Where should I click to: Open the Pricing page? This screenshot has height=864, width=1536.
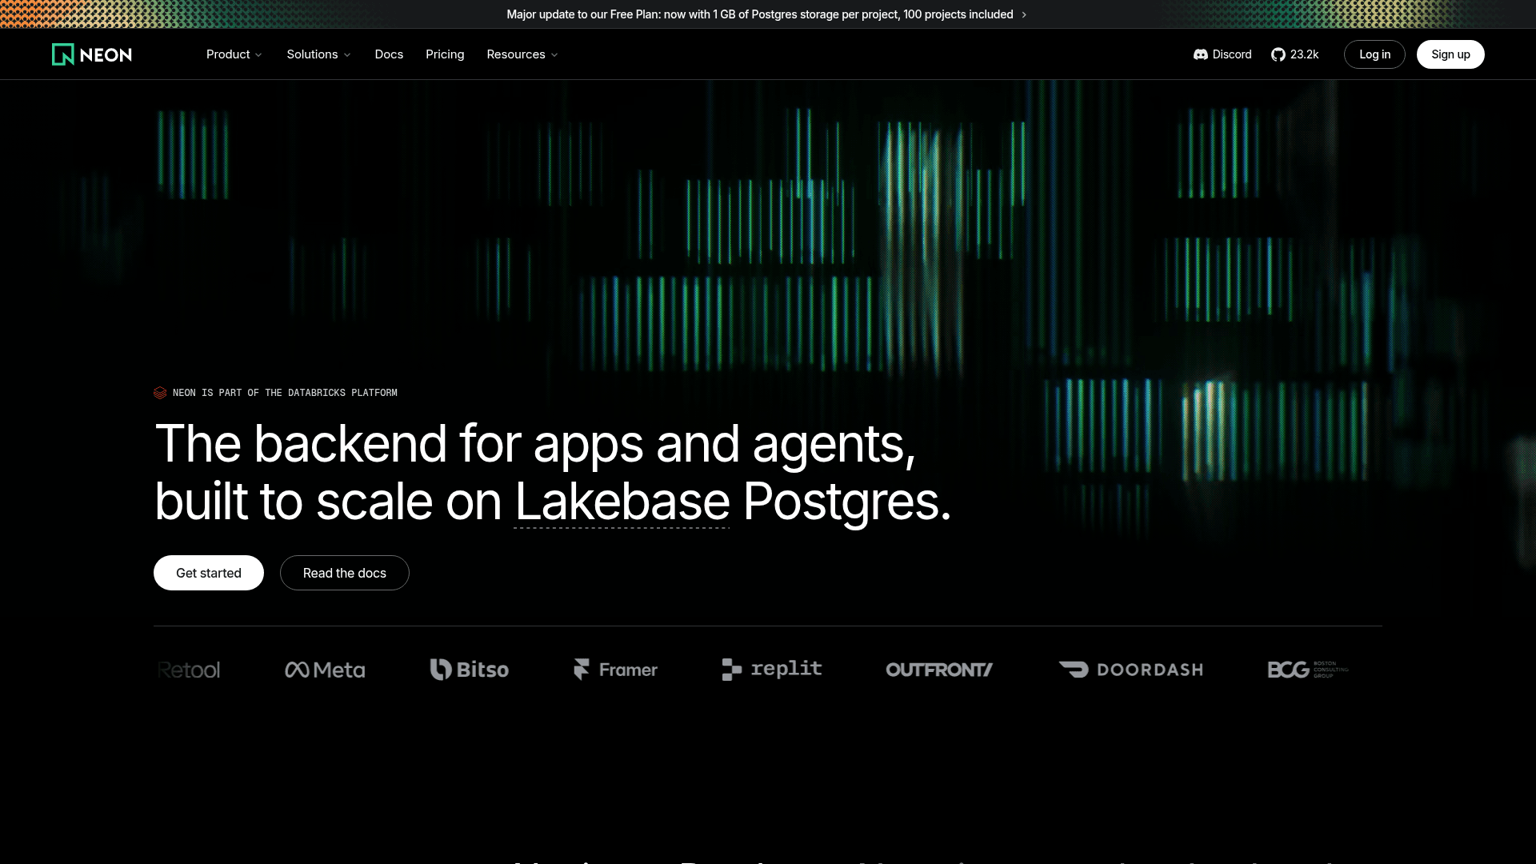pos(445,54)
